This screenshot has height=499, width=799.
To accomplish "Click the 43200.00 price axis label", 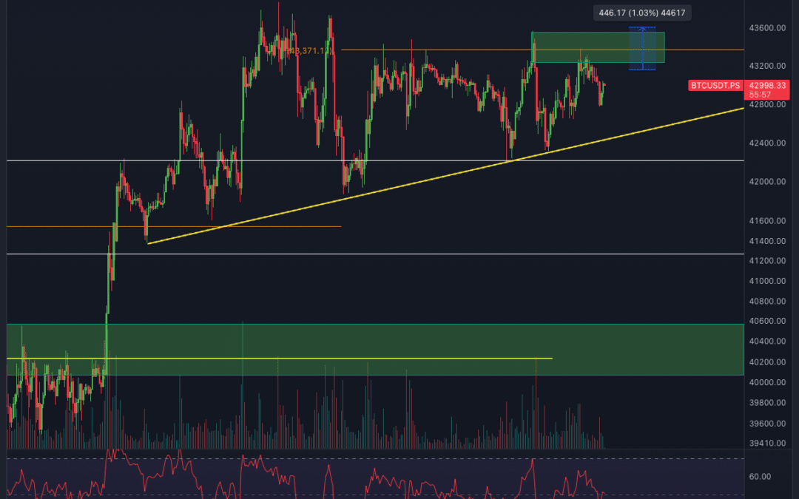I will pos(767,67).
